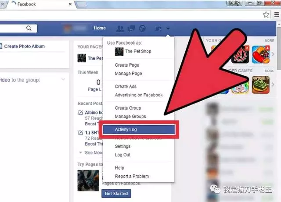Image resolution: width=281 pixels, height=202 pixels.
Task: Open Create Photo Album link
Action: tap(25, 46)
